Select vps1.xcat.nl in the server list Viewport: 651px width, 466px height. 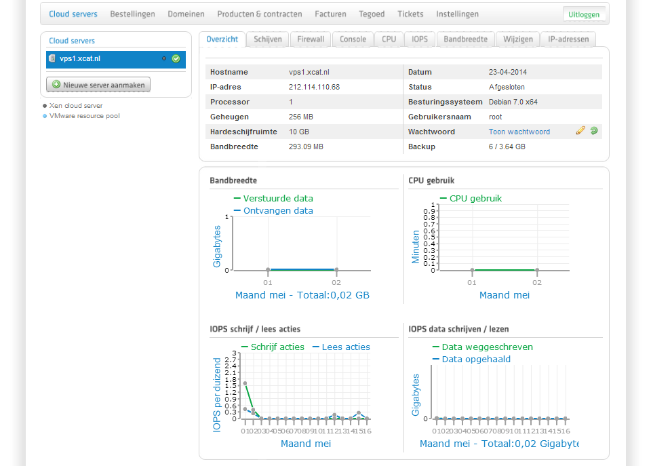80,59
